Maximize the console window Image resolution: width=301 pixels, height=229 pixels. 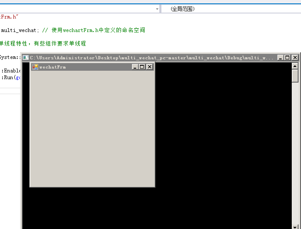click(x=288, y=58)
